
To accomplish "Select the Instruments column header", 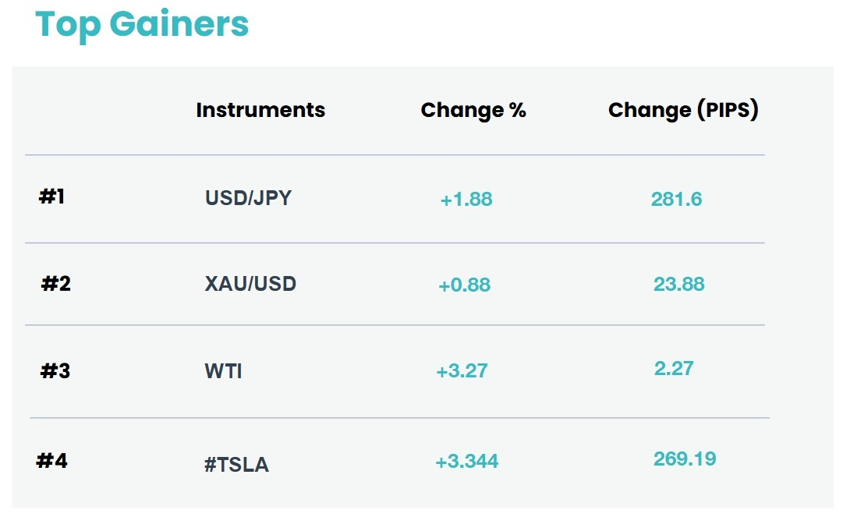I will [x=260, y=110].
